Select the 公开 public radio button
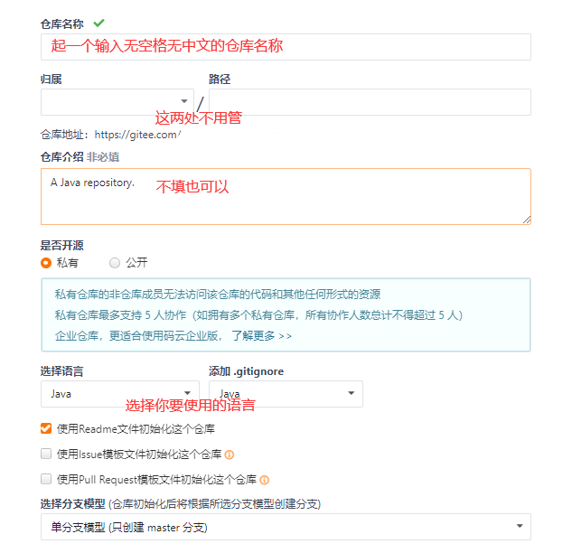 [x=115, y=263]
